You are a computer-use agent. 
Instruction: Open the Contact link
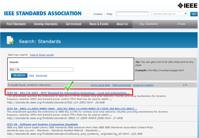(x=98, y=14)
